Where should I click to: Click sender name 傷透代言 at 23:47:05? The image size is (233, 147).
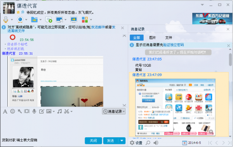click(139, 59)
